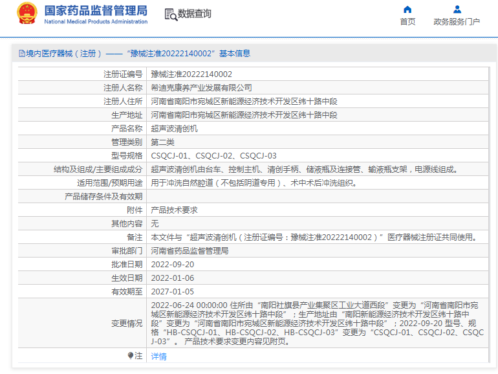Screen dimensions: 498x374
Task: Open the 数据查询 search icon
Action: tap(171, 15)
